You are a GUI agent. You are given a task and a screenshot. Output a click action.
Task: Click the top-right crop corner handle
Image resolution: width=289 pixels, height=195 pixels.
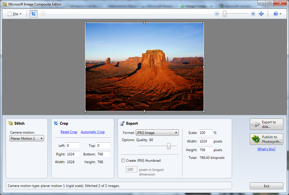(x=204, y=23)
